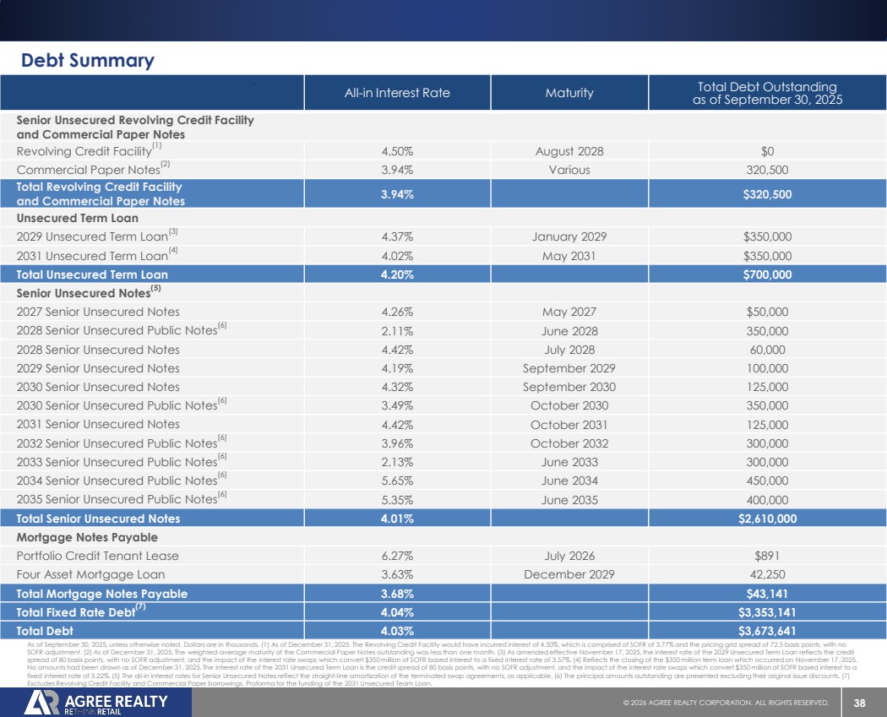This screenshot has height=717, width=887.
Task: Click the 5.65% interest rate value
Action: (397, 481)
